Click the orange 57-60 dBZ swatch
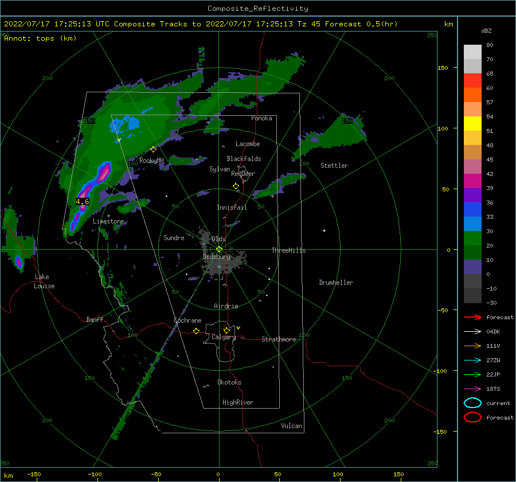 pos(472,95)
